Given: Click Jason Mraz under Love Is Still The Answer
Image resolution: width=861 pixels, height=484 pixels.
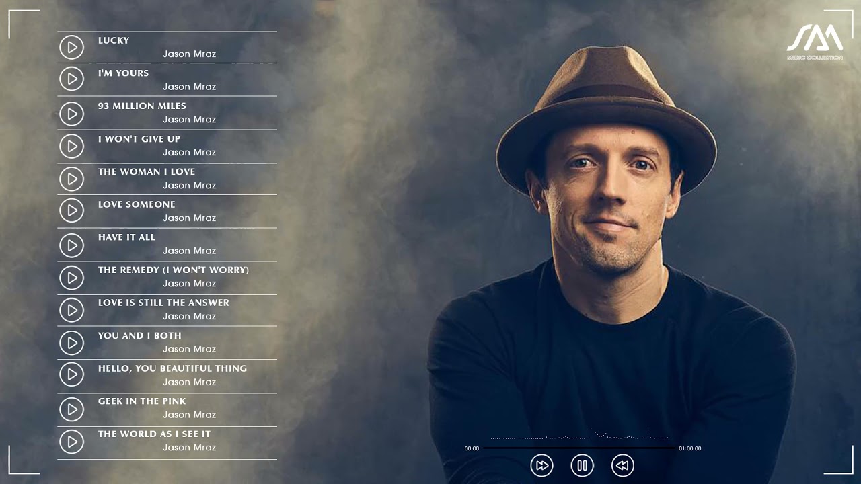Looking at the screenshot, I should 189,316.
